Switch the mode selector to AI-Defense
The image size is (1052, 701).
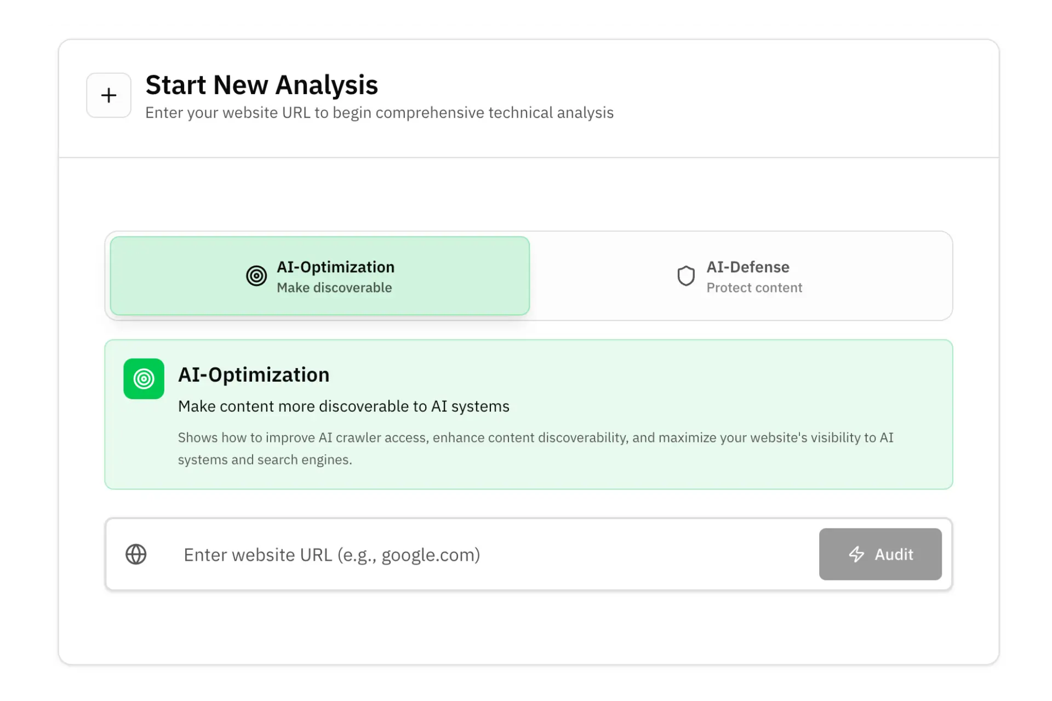point(741,275)
